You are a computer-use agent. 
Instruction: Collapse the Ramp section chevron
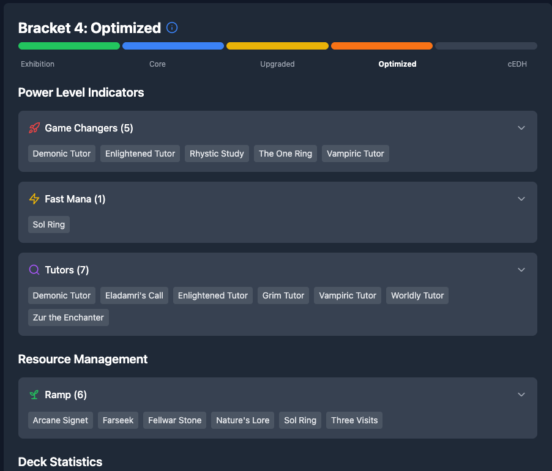pos(521,395)
